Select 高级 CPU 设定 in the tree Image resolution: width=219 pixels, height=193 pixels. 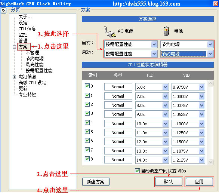pos(32,83)
